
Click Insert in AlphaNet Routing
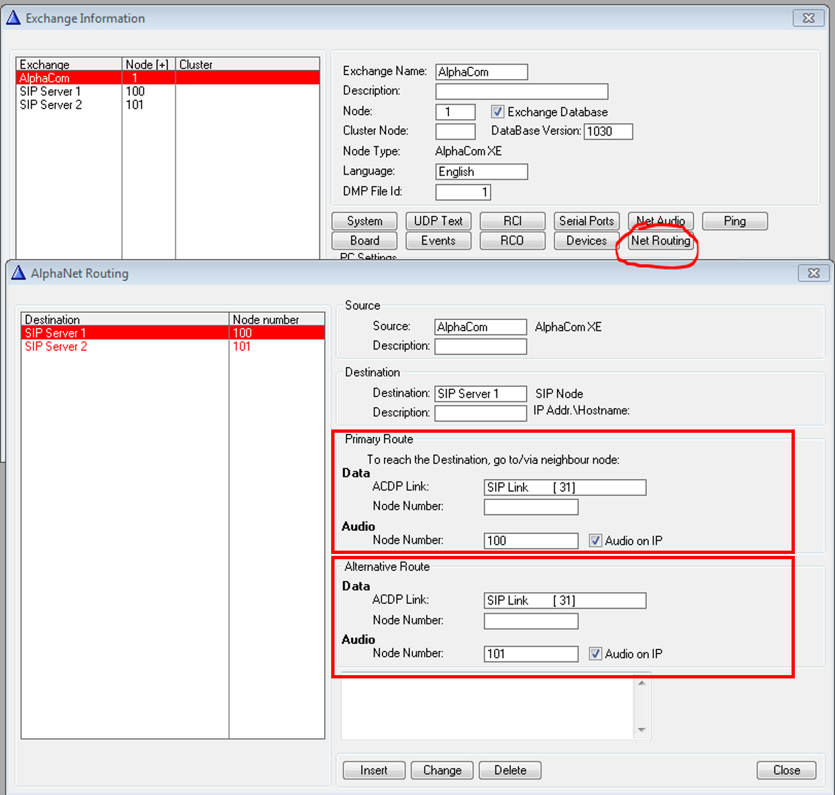click(374, 771)
